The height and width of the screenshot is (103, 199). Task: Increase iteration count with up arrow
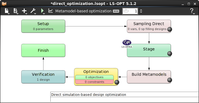tap(141, 10)
